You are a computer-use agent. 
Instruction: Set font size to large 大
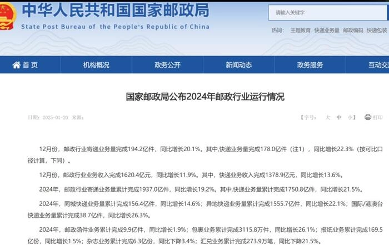click(327, 117)
